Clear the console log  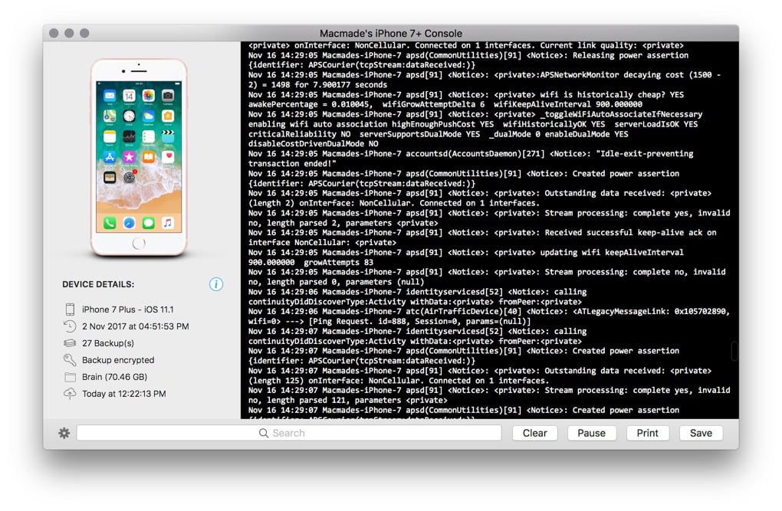click(534, 433)
